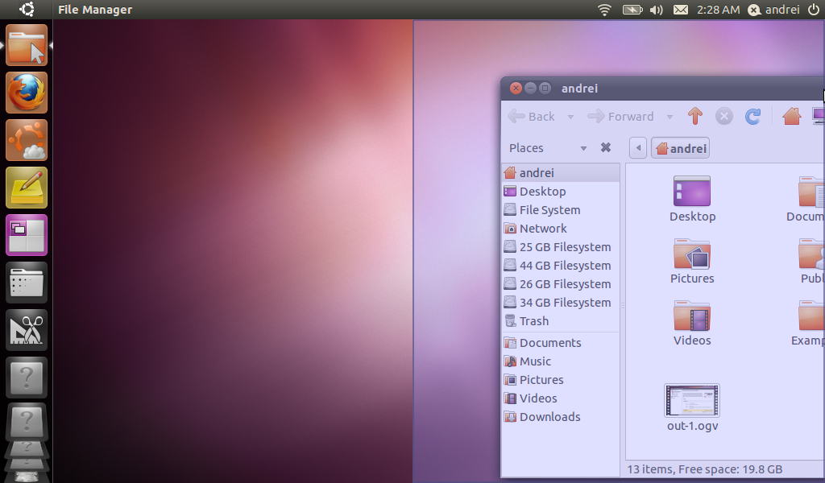The height and width of the screenshot is (483, 825).
Task: Open 44 GB Filesystem in sidebar
Action: [x=561, y=266]
